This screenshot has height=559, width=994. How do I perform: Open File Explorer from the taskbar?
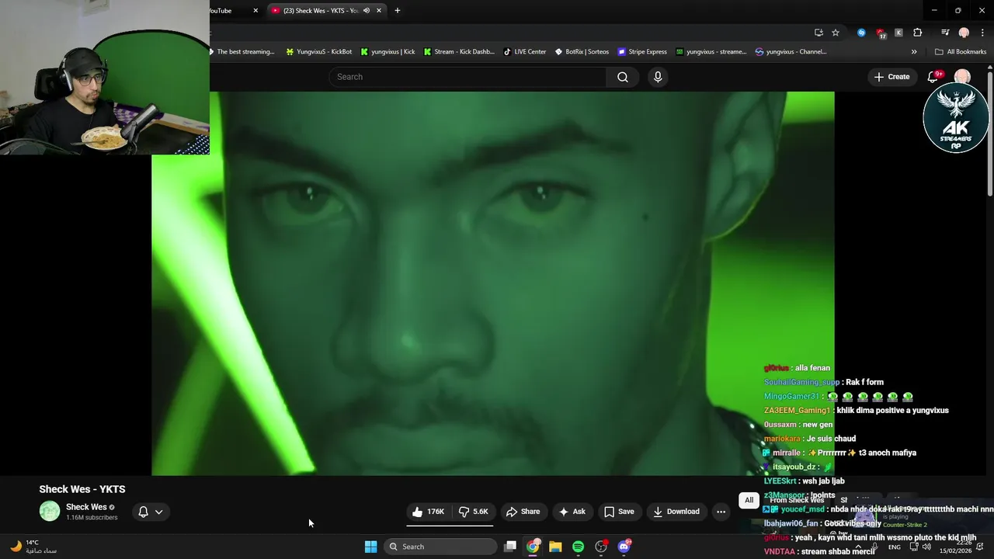pyautogui.click(x=555, y=547)
